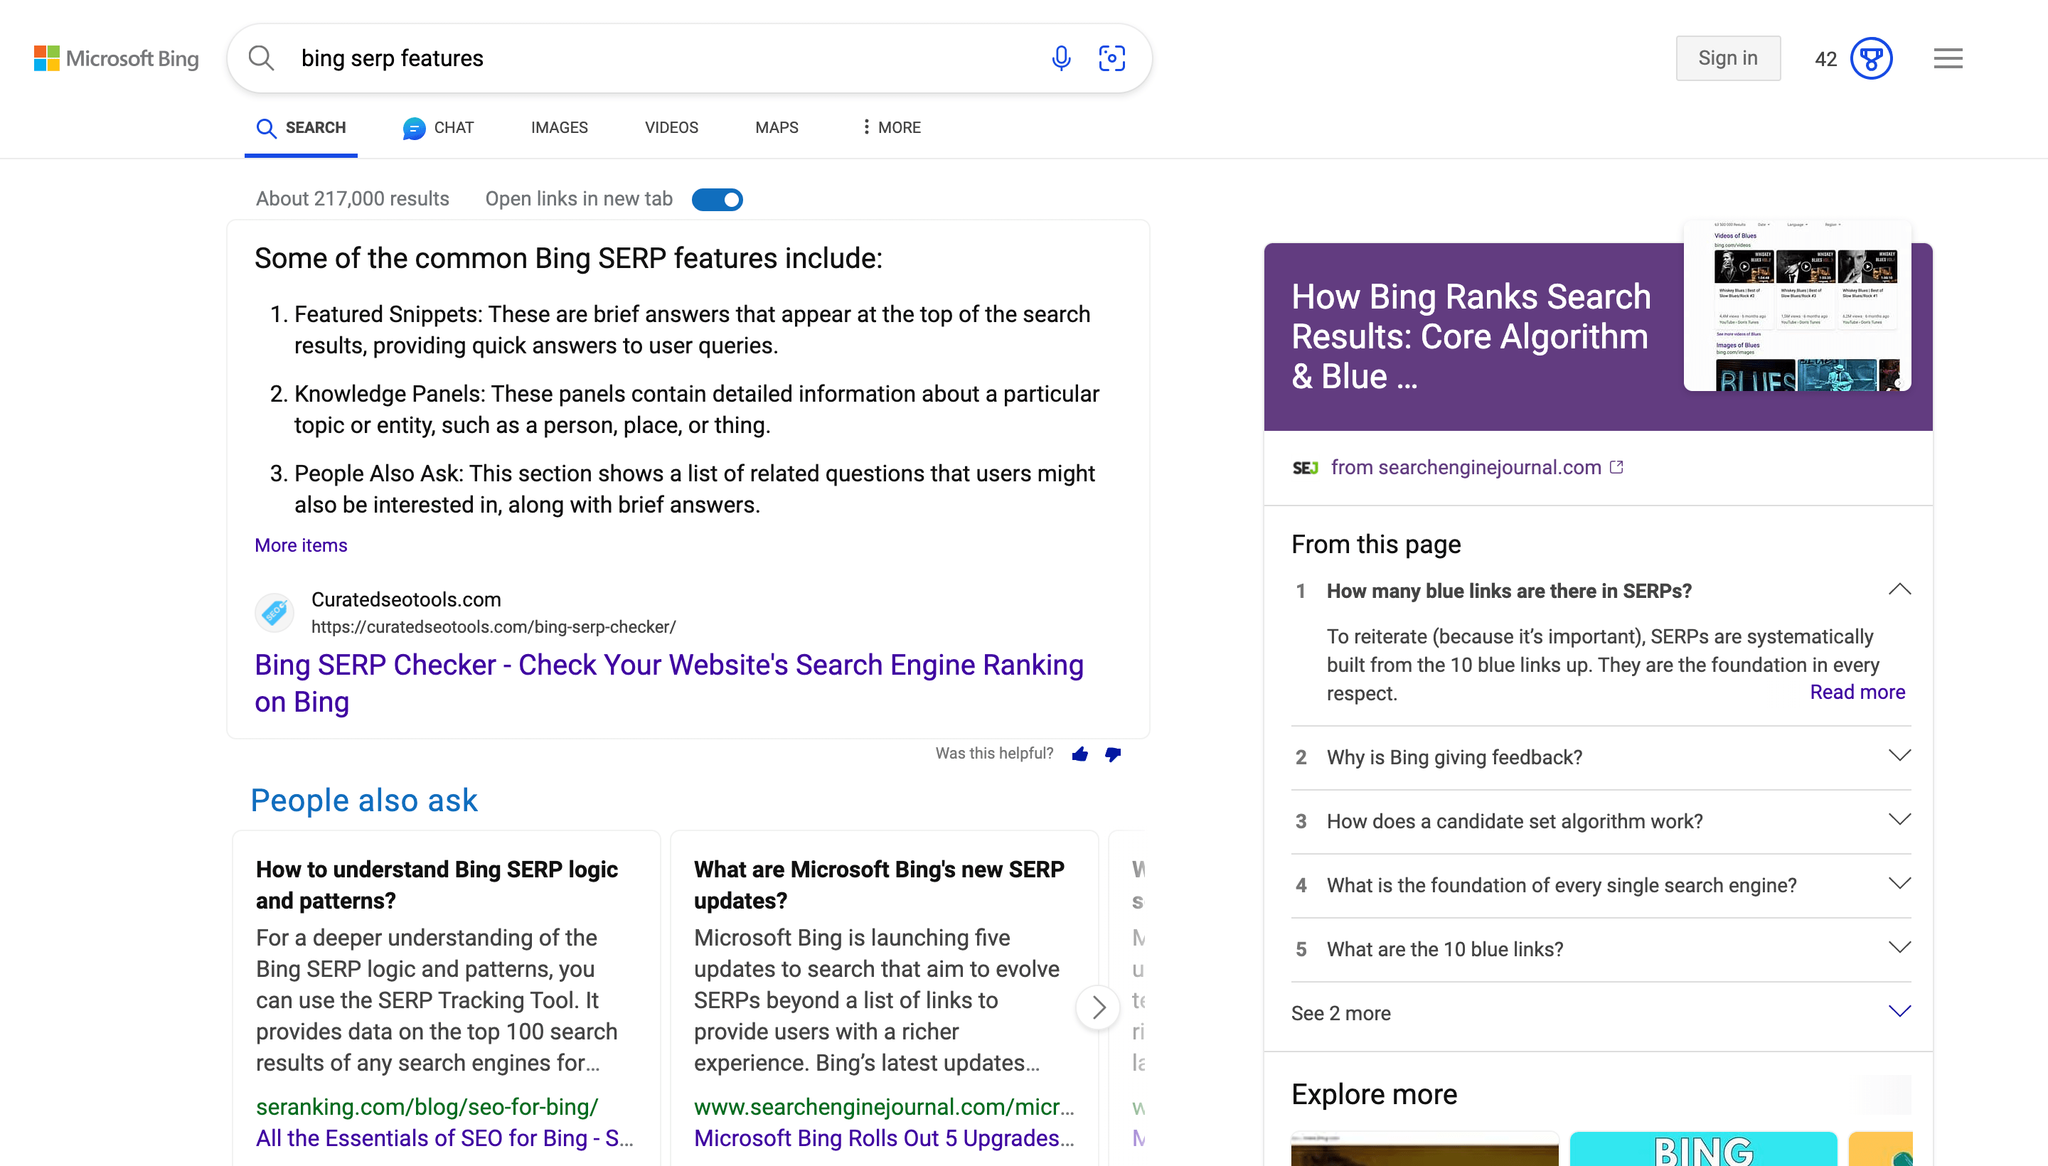Select the SEARCH tab

tap(299, 128)
